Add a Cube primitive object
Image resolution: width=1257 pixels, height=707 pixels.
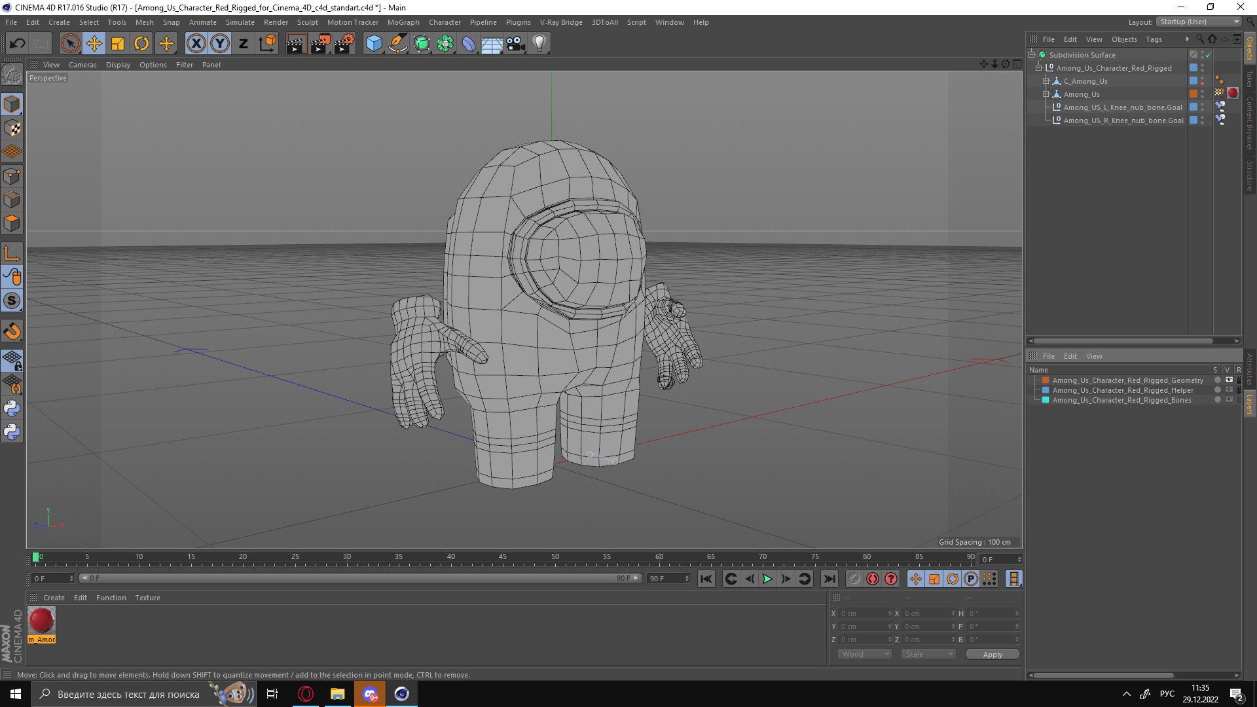pos(374,44)
